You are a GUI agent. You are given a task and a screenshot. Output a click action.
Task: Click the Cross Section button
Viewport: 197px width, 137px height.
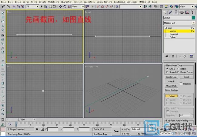[x=171, y=90]
